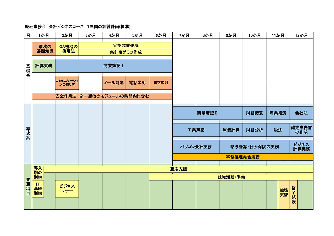The image size is (334, 236).
Task: Select the 5か月 column header
Action: (137, 35)
